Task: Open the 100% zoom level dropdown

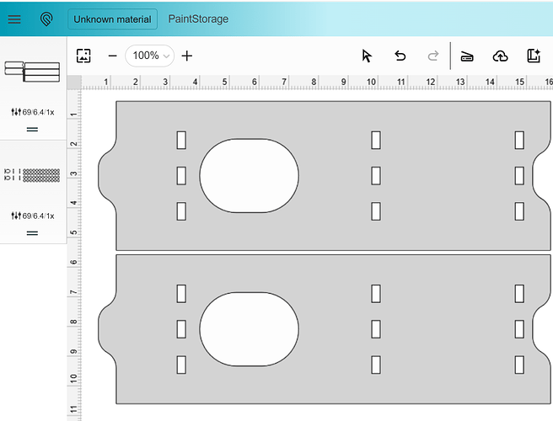Action: point(149,56)
